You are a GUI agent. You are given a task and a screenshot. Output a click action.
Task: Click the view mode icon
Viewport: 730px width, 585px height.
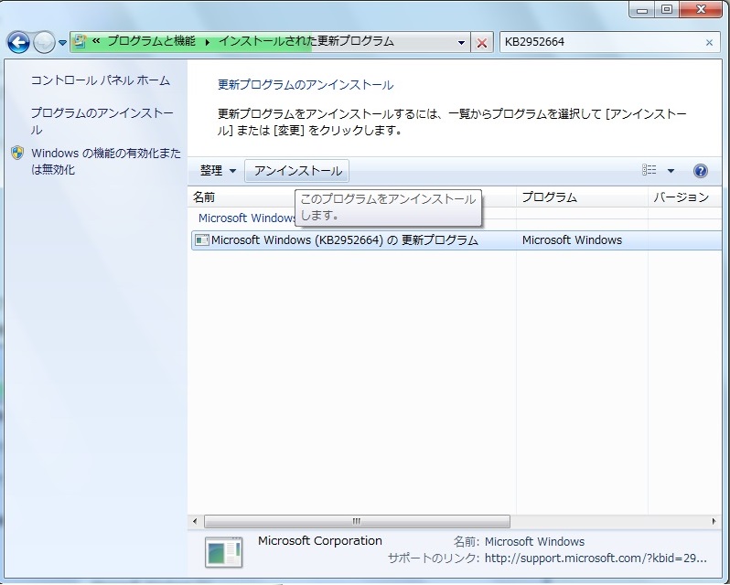click(649, 170)
